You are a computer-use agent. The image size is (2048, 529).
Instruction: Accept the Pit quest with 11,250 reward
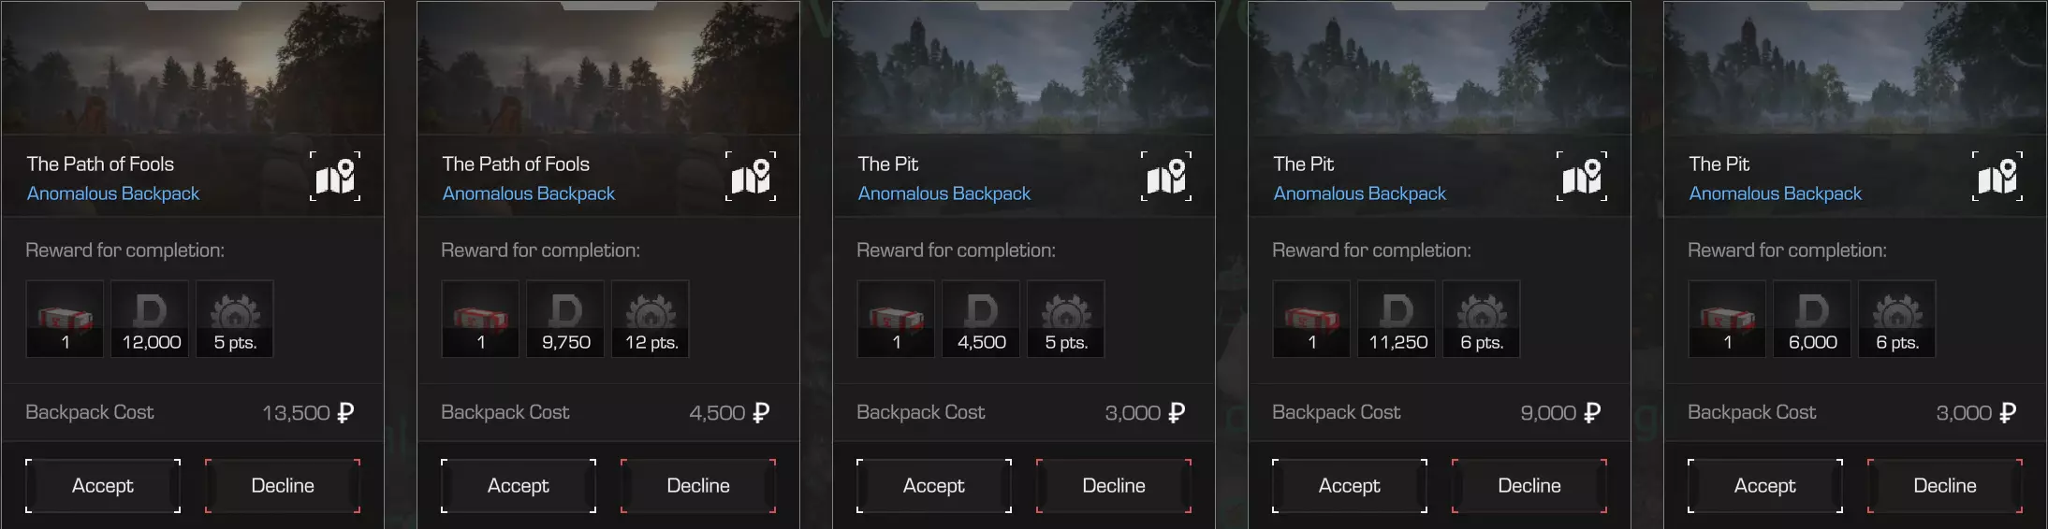point(1350,486)
